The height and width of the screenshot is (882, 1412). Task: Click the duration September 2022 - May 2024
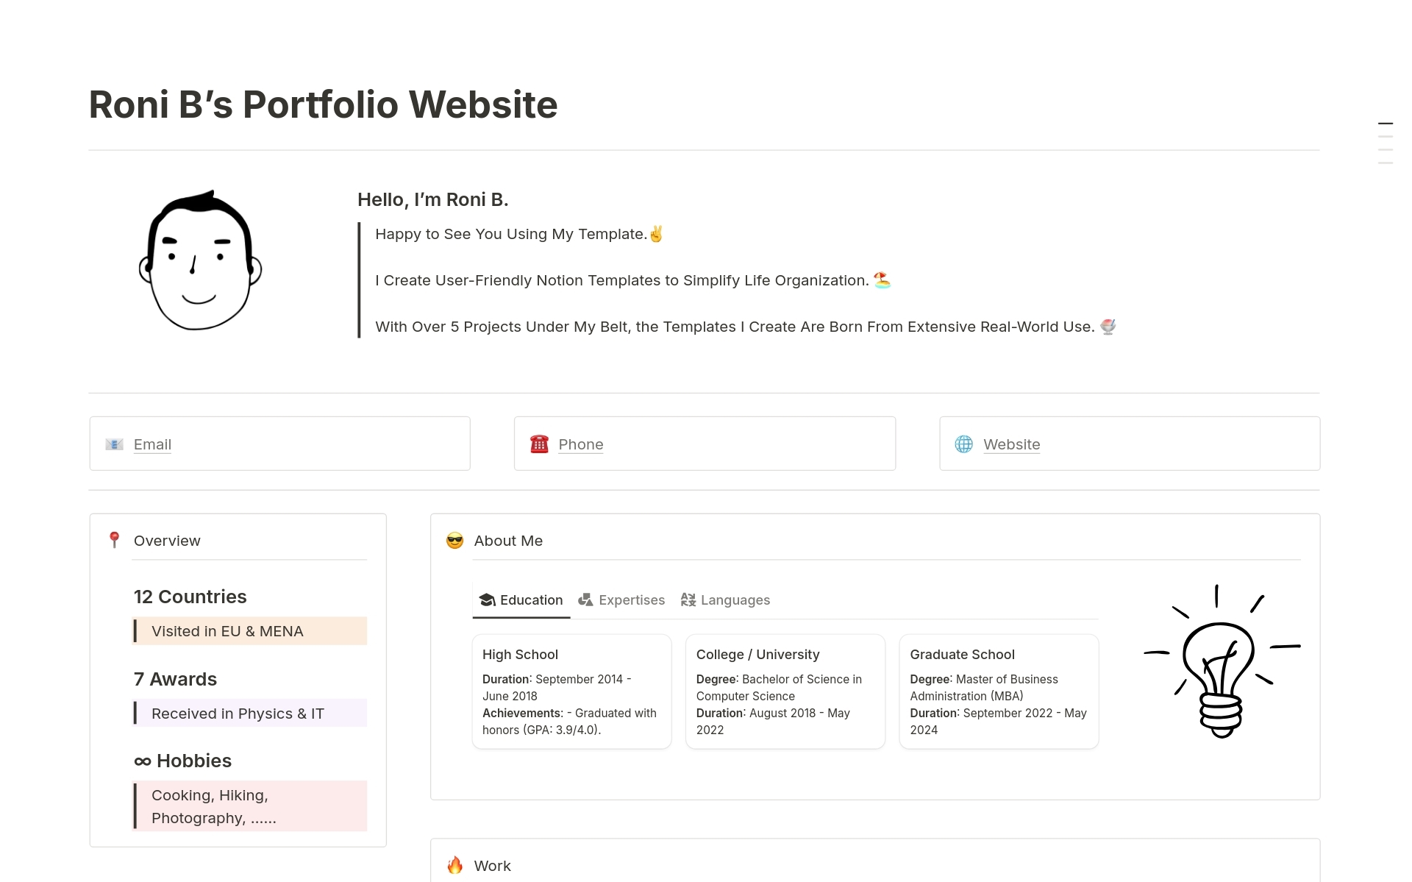[998, 722]
